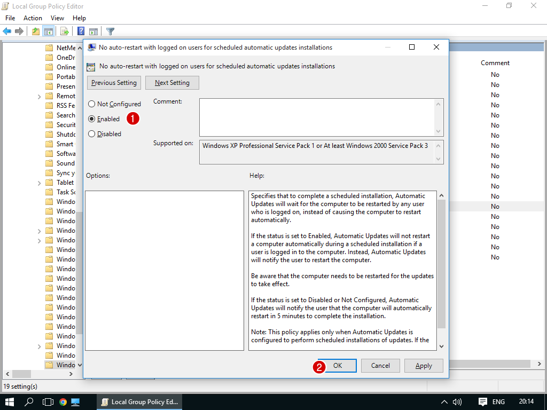
Task: Open the Help menu
Action: tap(79, 18)
